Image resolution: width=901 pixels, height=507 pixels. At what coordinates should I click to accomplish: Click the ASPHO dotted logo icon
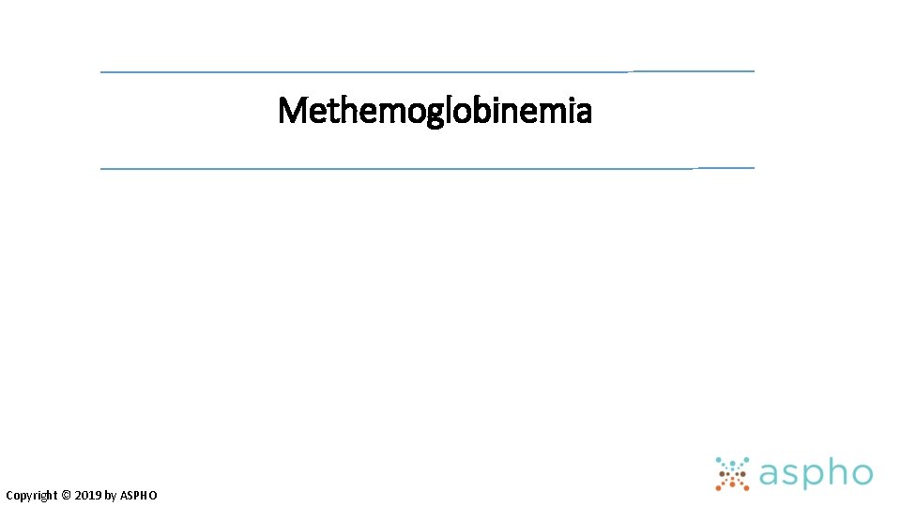[732, 474]
